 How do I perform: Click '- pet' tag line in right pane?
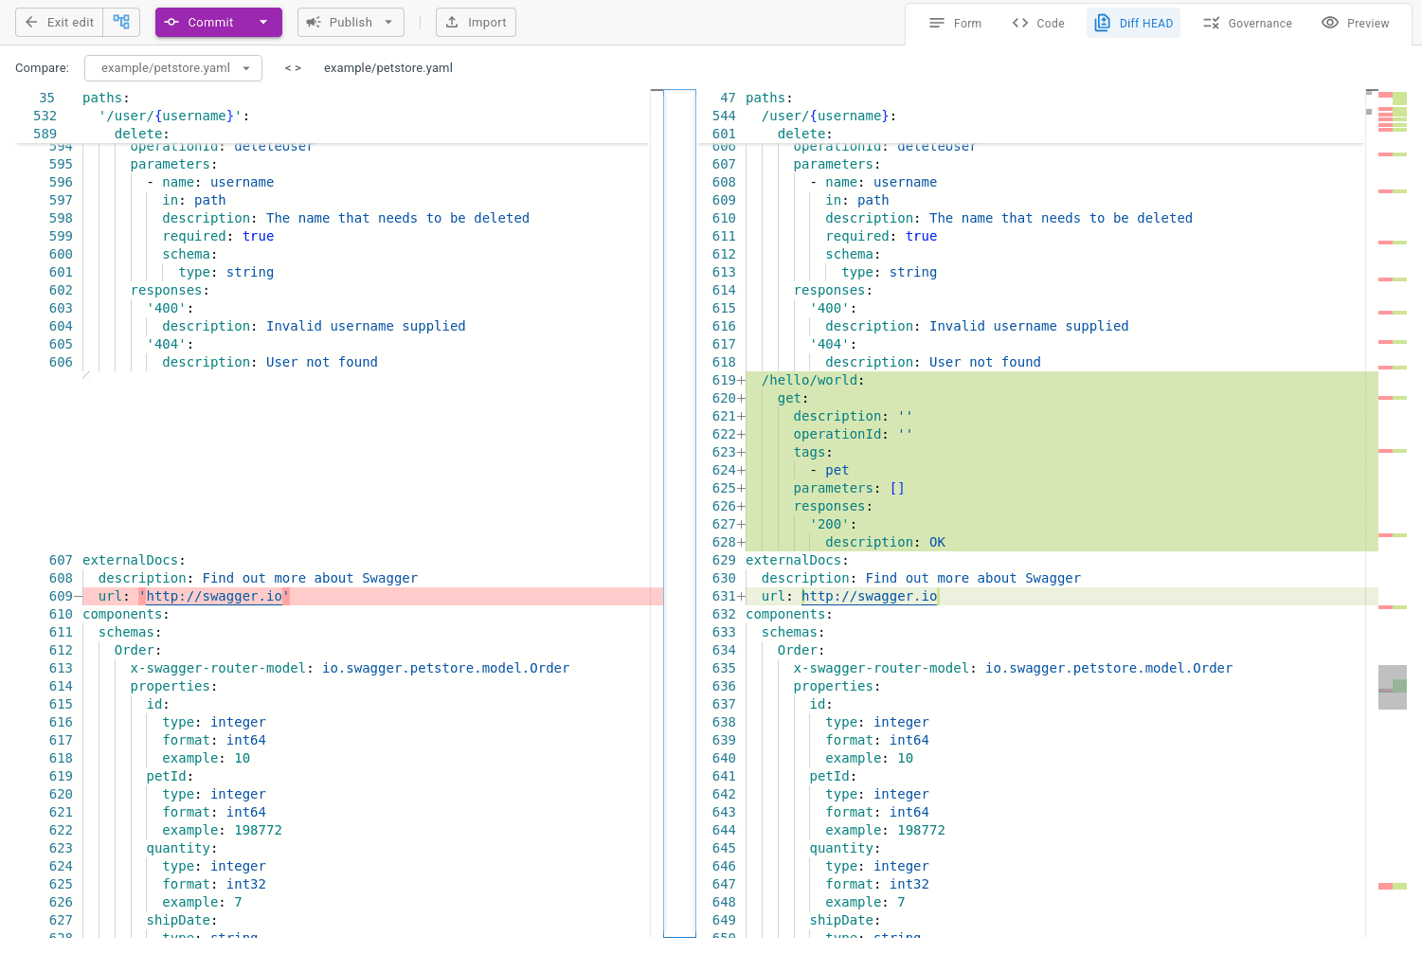829,470
